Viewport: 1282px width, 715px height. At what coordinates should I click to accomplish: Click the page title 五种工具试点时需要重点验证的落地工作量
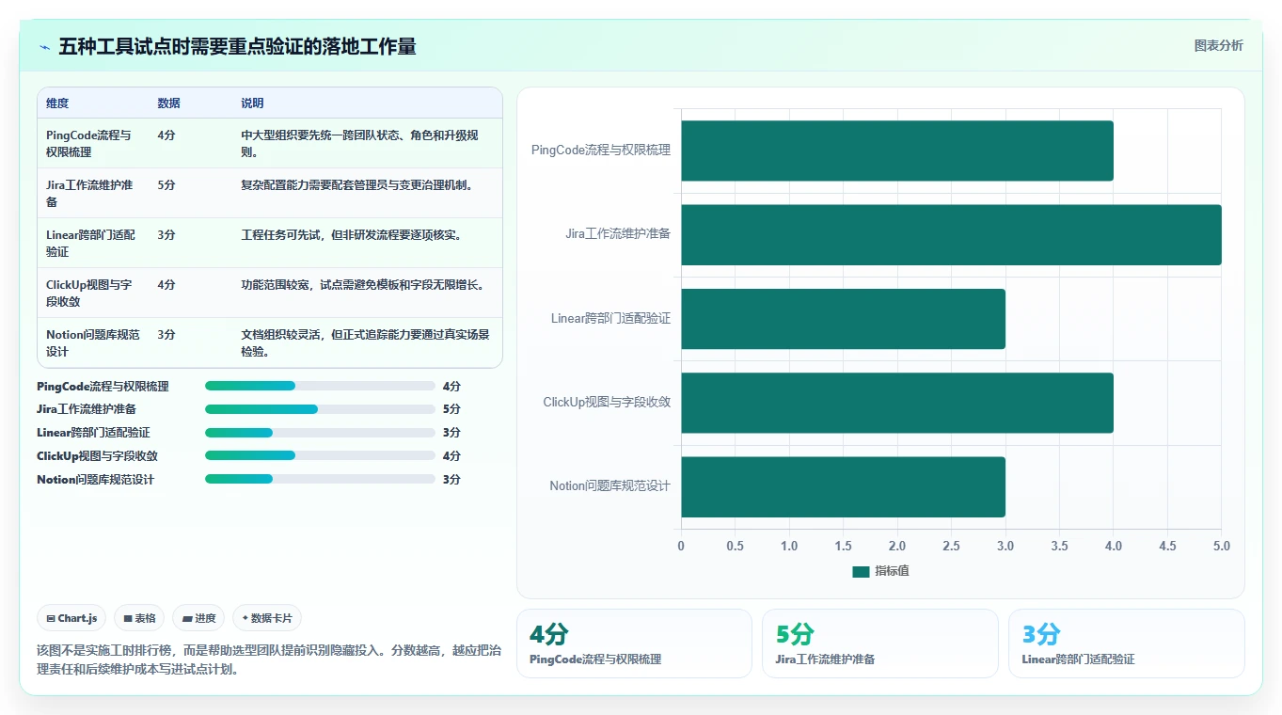tap(237, 46)
